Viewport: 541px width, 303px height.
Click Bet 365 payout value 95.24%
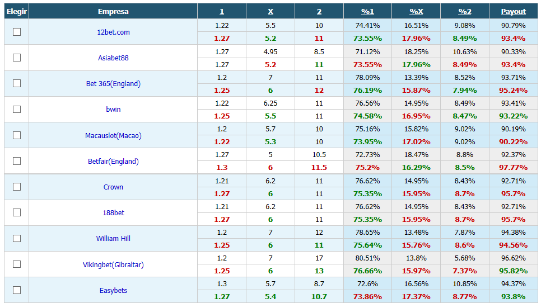pos(514,90)
